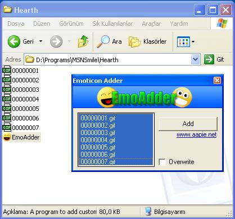This screenshot has height=219, width=235.
Task: Open the Geri back history dropdown arrow
Action: tap(40, 41)
